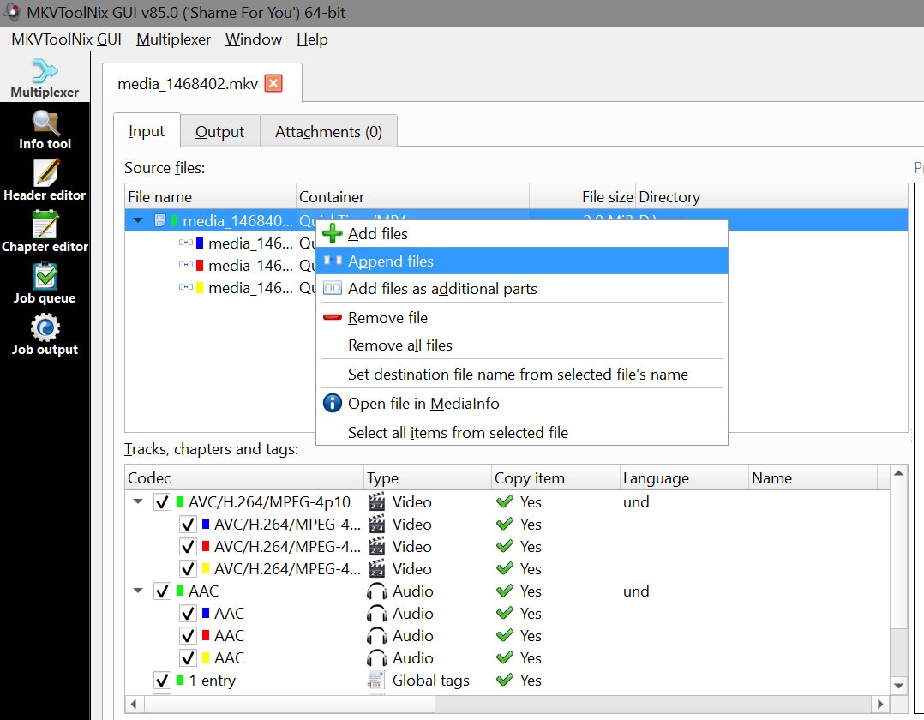Choose Remove all files
Screen dimensions: 924x720
tap(522, 345)
